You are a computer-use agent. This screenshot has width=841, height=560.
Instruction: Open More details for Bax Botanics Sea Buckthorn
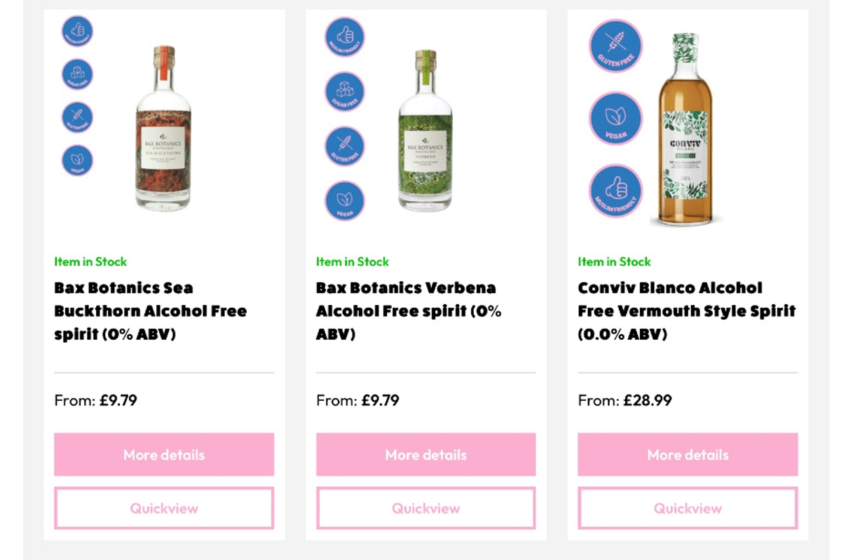point(163,454)
